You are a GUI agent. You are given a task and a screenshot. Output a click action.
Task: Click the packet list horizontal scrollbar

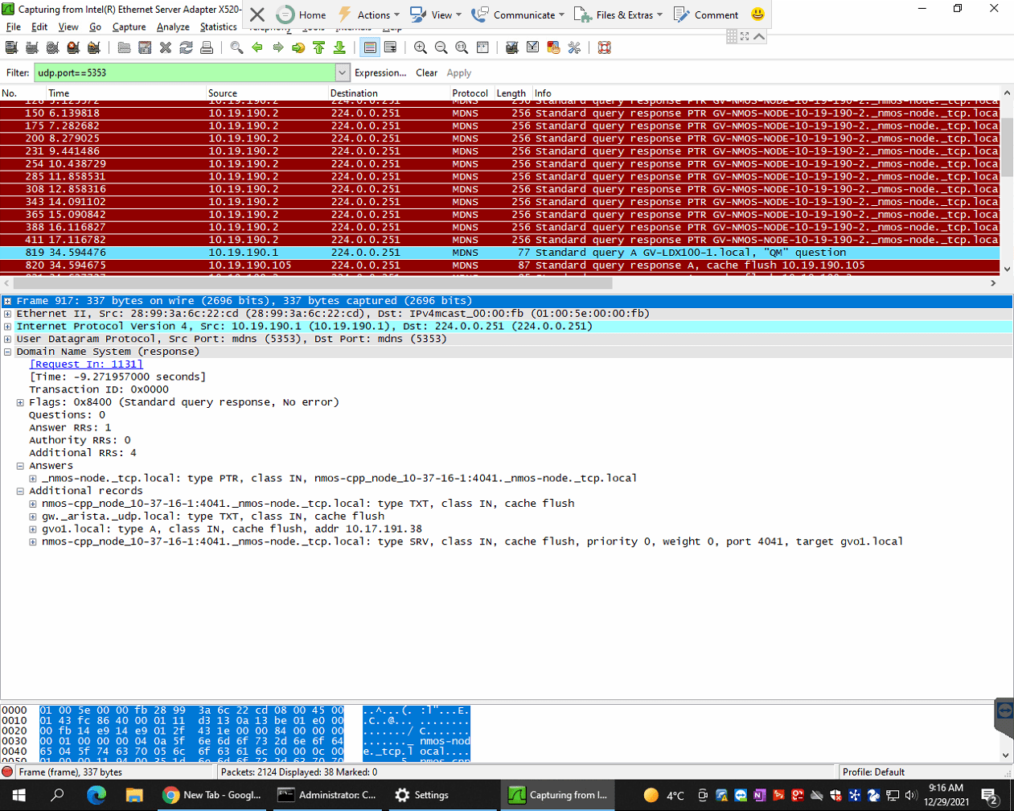click(314, 283)
